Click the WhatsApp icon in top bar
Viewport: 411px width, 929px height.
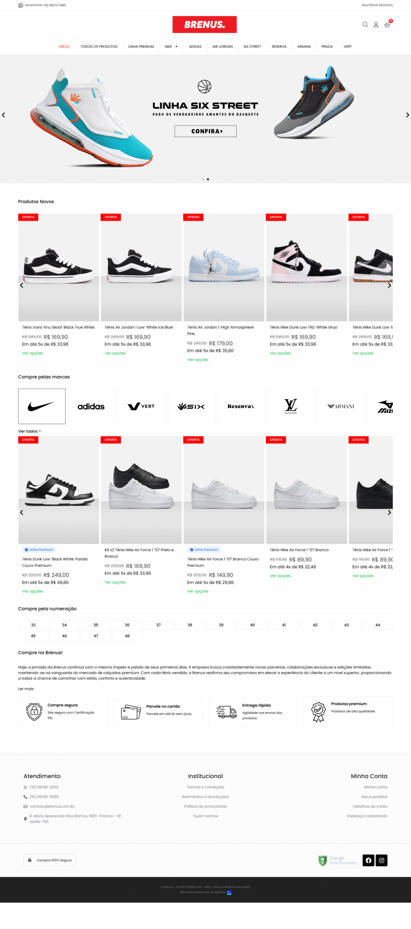(21, 5)
